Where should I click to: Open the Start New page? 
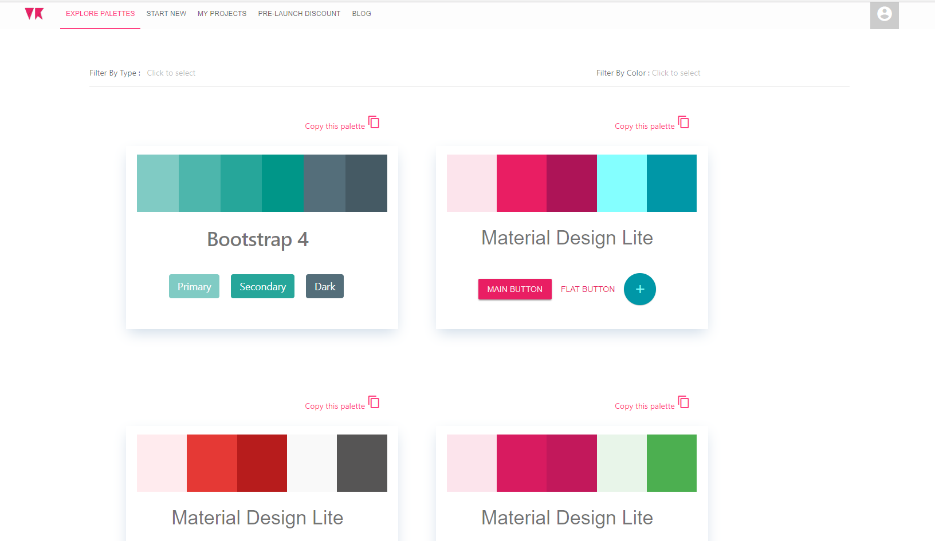(166, 14)
